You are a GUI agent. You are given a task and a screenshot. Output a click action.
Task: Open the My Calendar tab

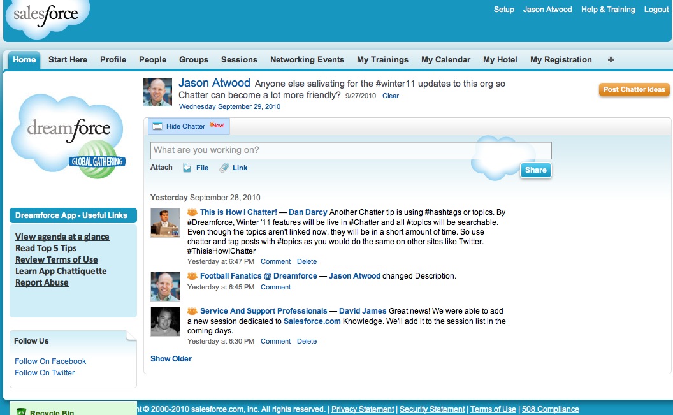tap(446, 60)
